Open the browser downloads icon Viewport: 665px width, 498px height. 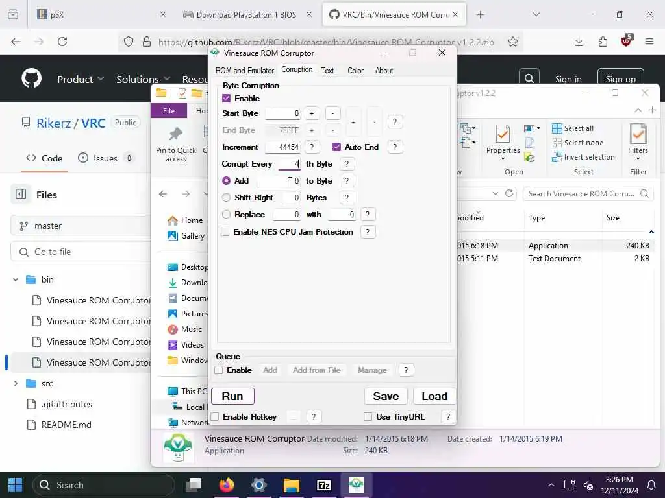579,41
